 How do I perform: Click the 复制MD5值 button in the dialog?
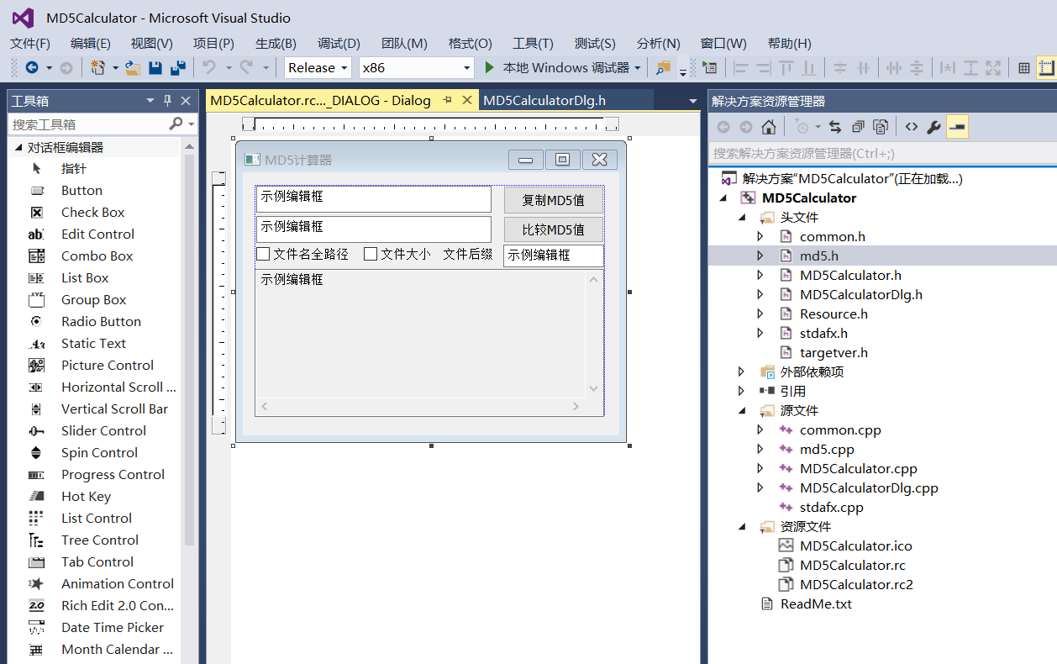[555, 198]
